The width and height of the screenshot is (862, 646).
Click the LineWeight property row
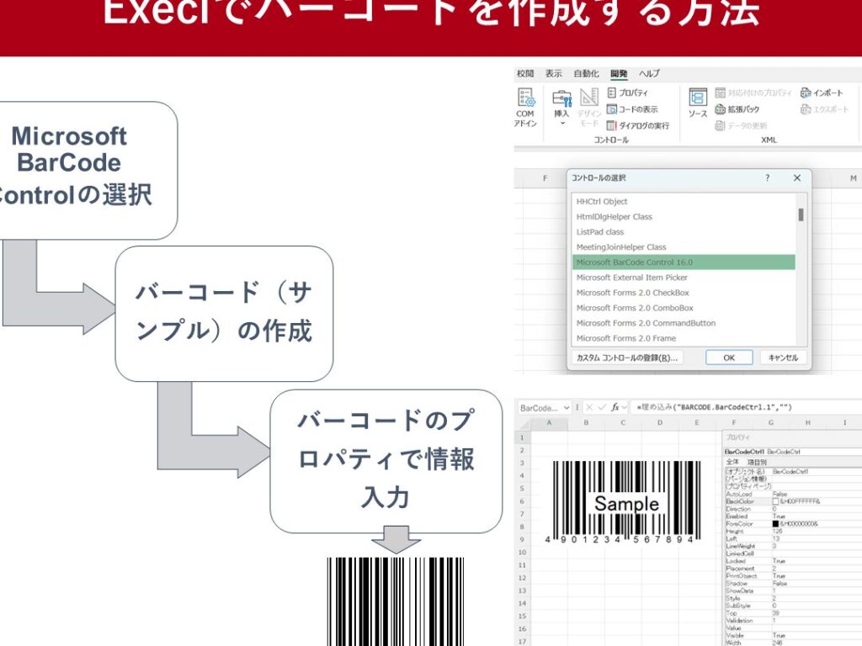click(x=793, y=546)
